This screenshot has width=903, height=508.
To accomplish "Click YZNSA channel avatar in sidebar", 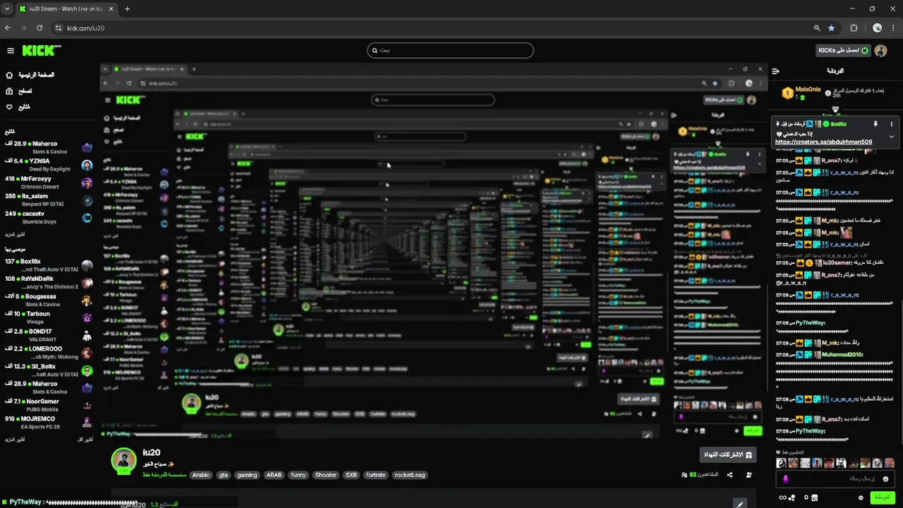I will (87, 165).
